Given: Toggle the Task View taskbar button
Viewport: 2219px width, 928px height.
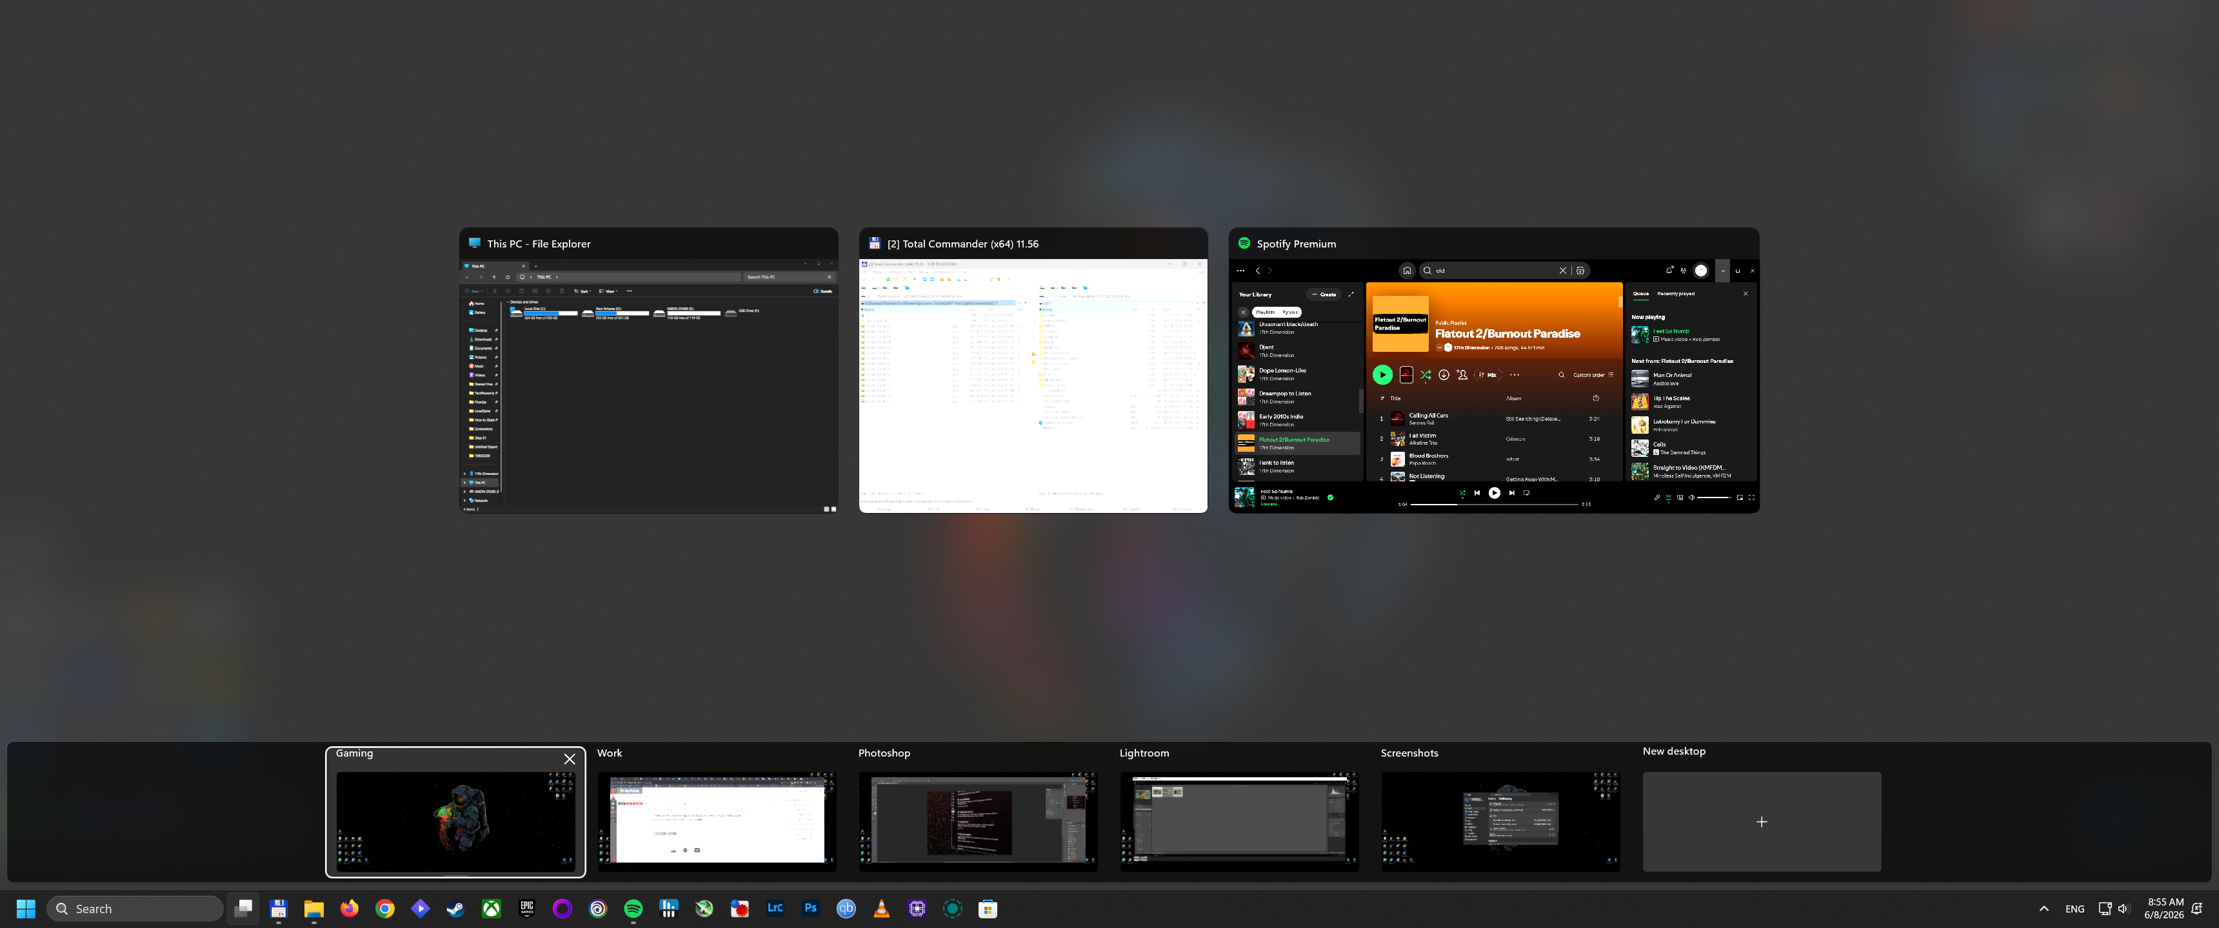Looking at the screenshot, I should tap(244, 908).
